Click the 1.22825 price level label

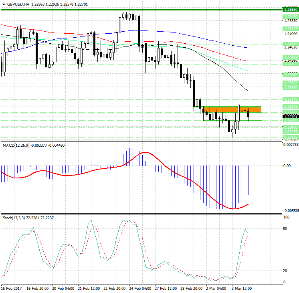click(x=291, y=112)
